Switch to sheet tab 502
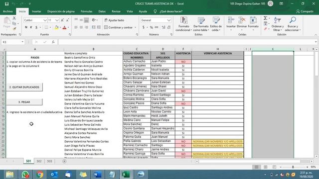 [39, 161]
